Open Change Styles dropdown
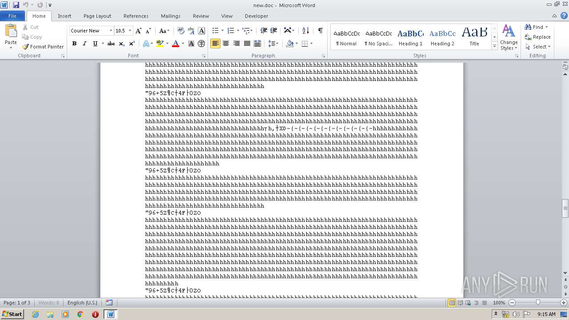The image size is (569, 320). tap(509, 37)
